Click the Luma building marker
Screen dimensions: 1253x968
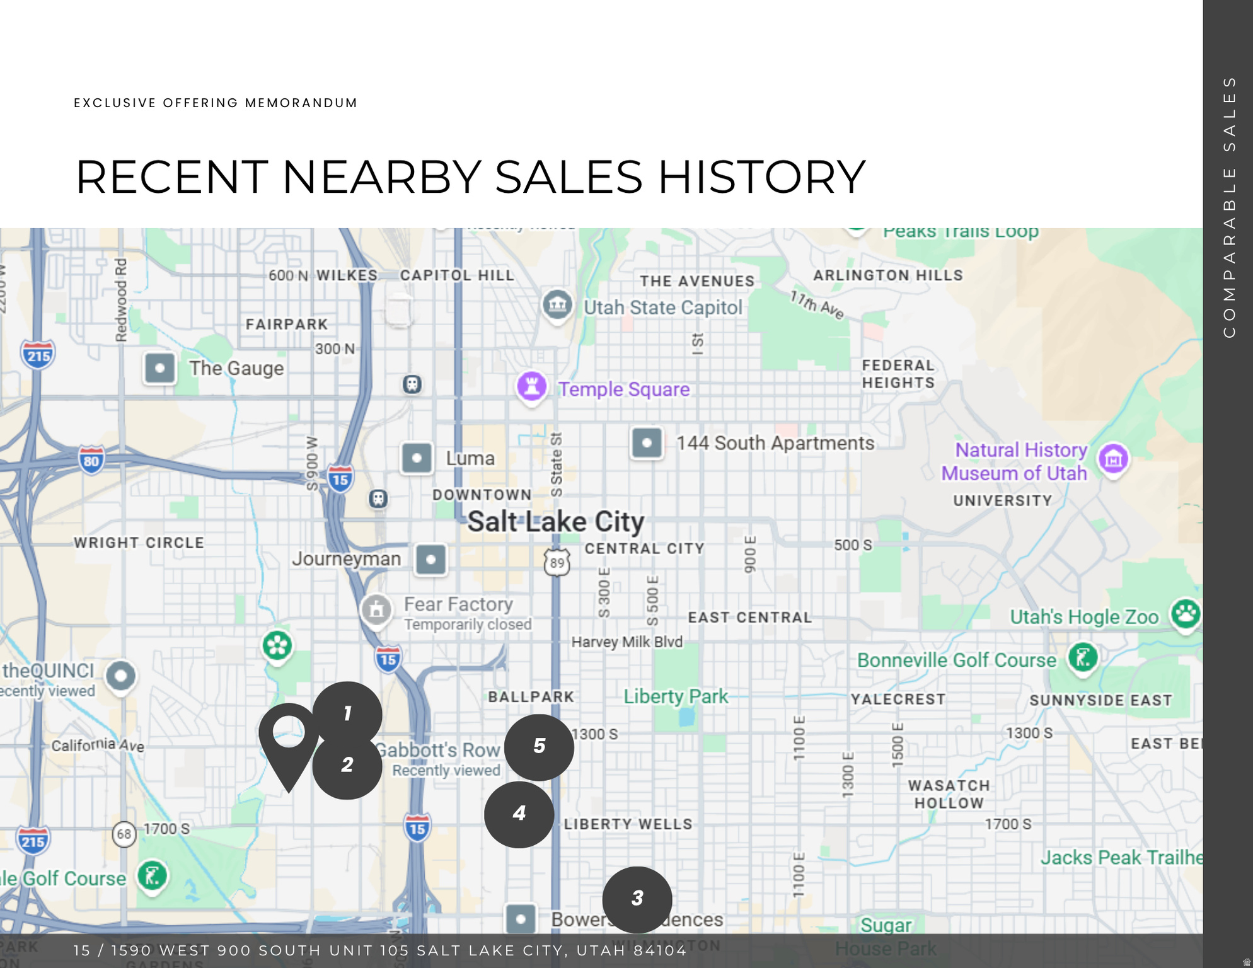coord(417,458)
